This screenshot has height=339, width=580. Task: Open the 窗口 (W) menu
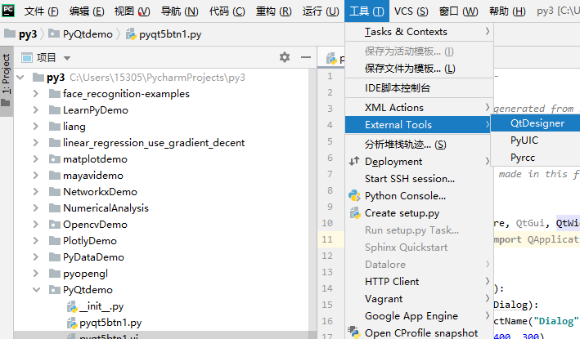(x=458, y=11)
